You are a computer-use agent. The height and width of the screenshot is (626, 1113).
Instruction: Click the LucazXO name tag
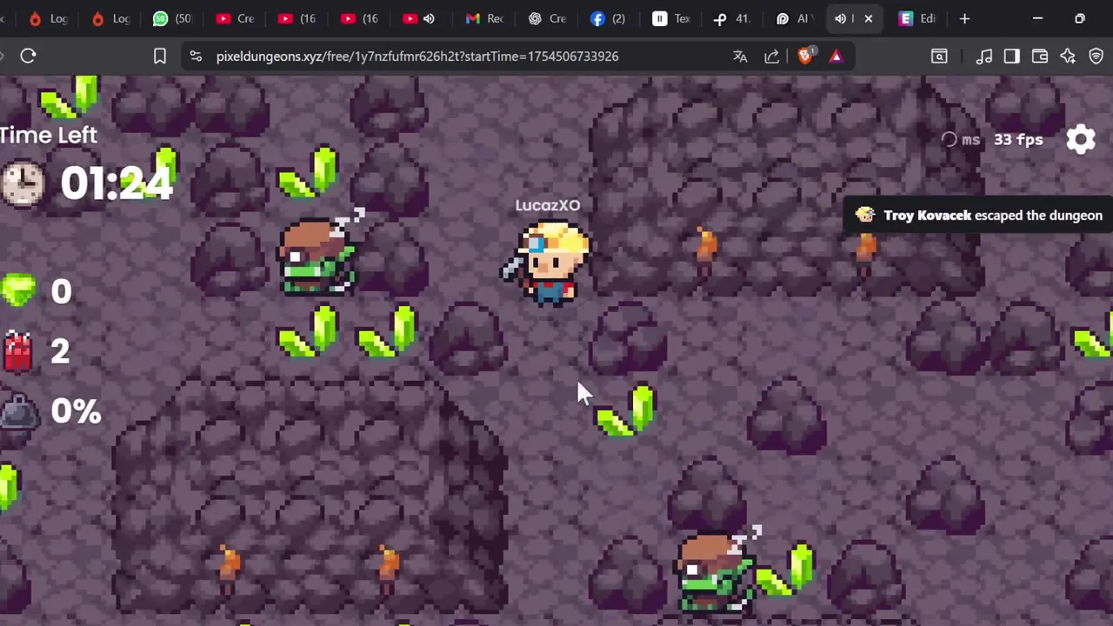[x=547, y=205]
